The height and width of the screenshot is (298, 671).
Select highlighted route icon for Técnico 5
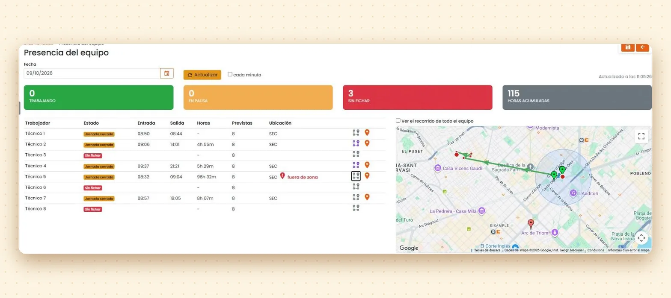click(356, 176)
